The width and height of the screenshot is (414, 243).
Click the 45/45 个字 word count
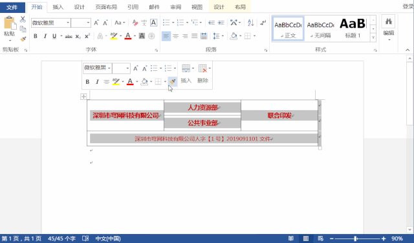[x=61, y=238]
